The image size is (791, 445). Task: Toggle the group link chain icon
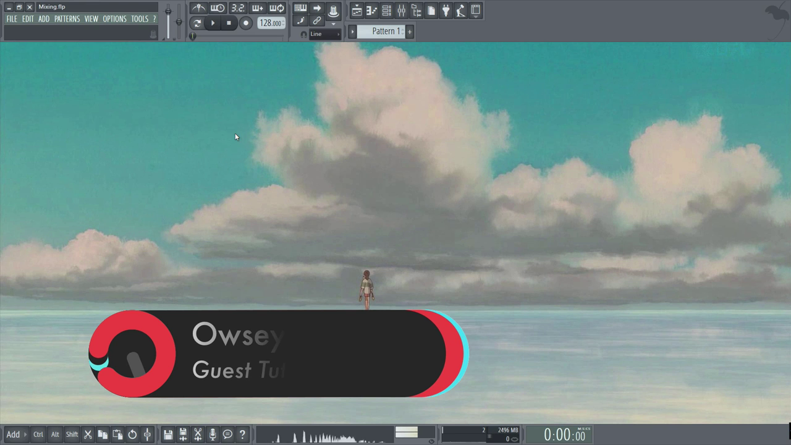click(x=317, y=21)
